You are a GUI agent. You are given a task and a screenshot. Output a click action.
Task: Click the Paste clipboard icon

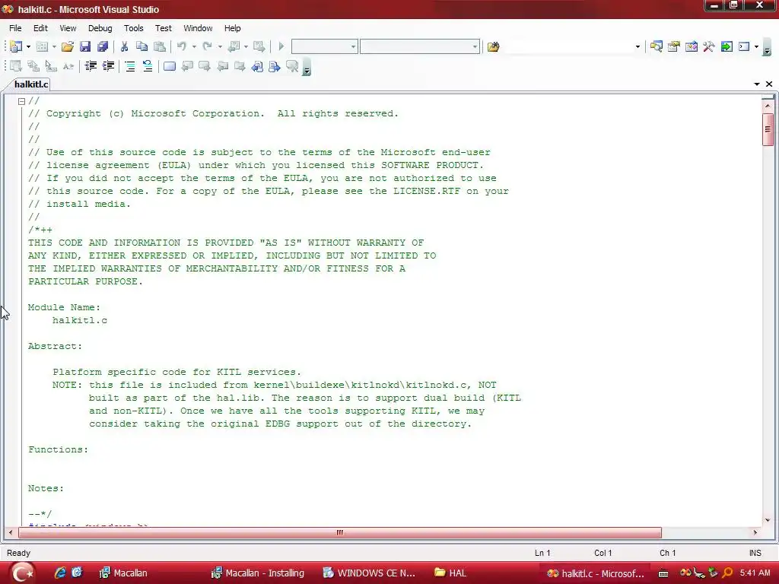(160, 46)
